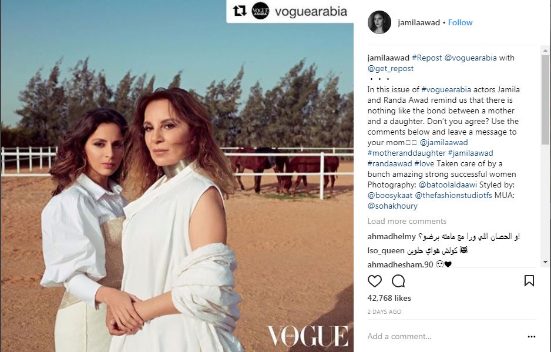Expand Load more comments
The height and width of the screenshot is (352, 551).
407,221
